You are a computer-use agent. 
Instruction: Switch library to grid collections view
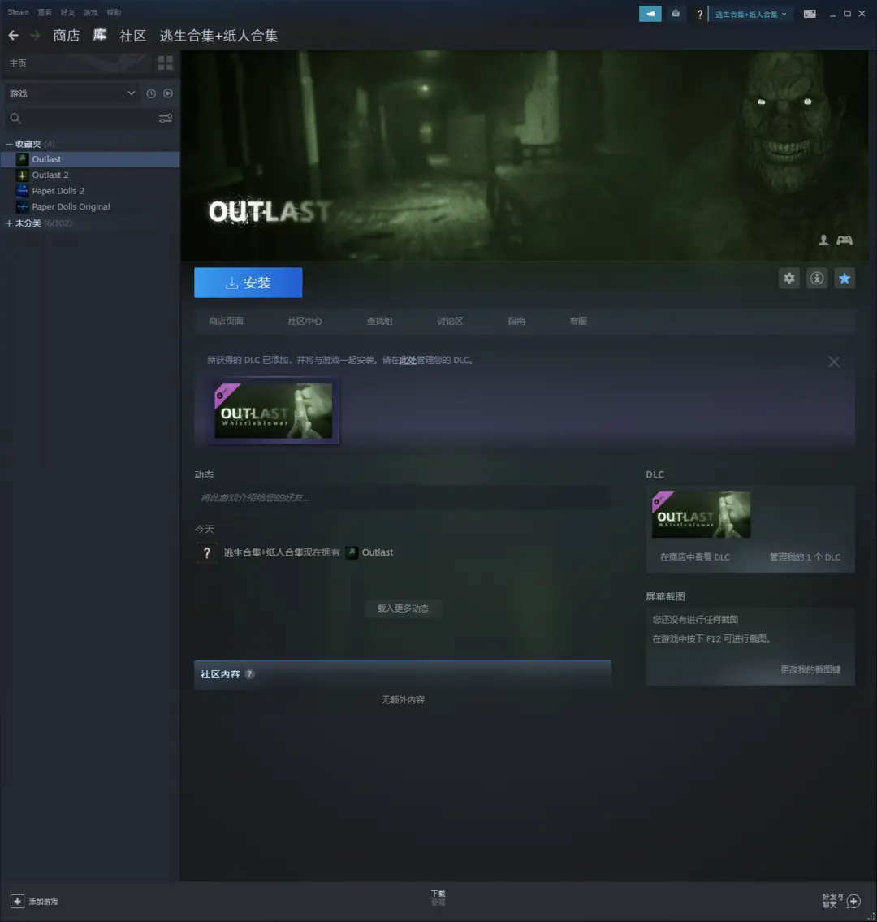pos(165,63)
